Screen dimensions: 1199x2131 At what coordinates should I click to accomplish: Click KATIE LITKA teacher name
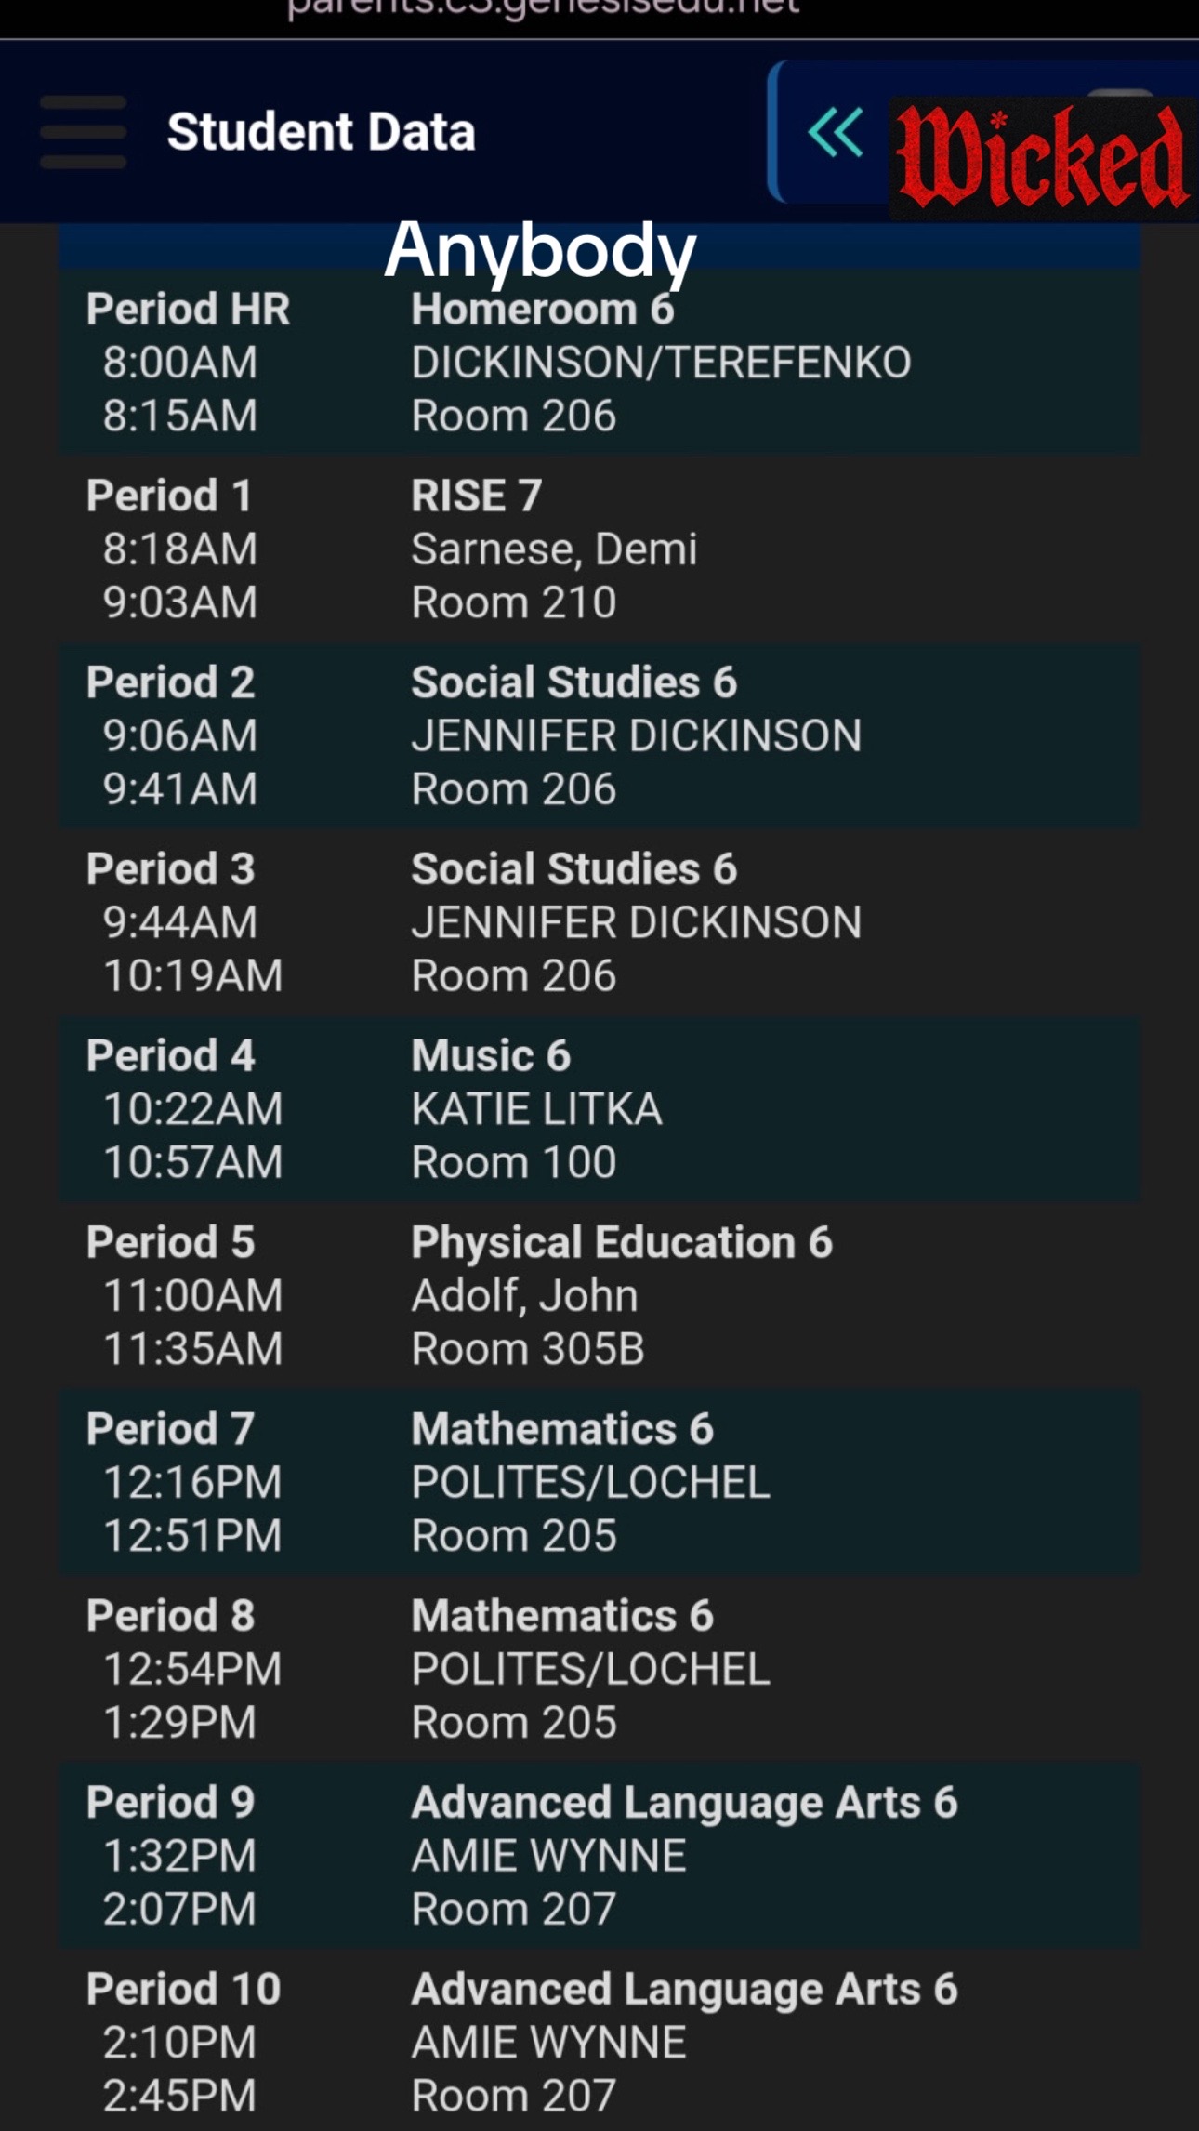tap(536, 1108)
